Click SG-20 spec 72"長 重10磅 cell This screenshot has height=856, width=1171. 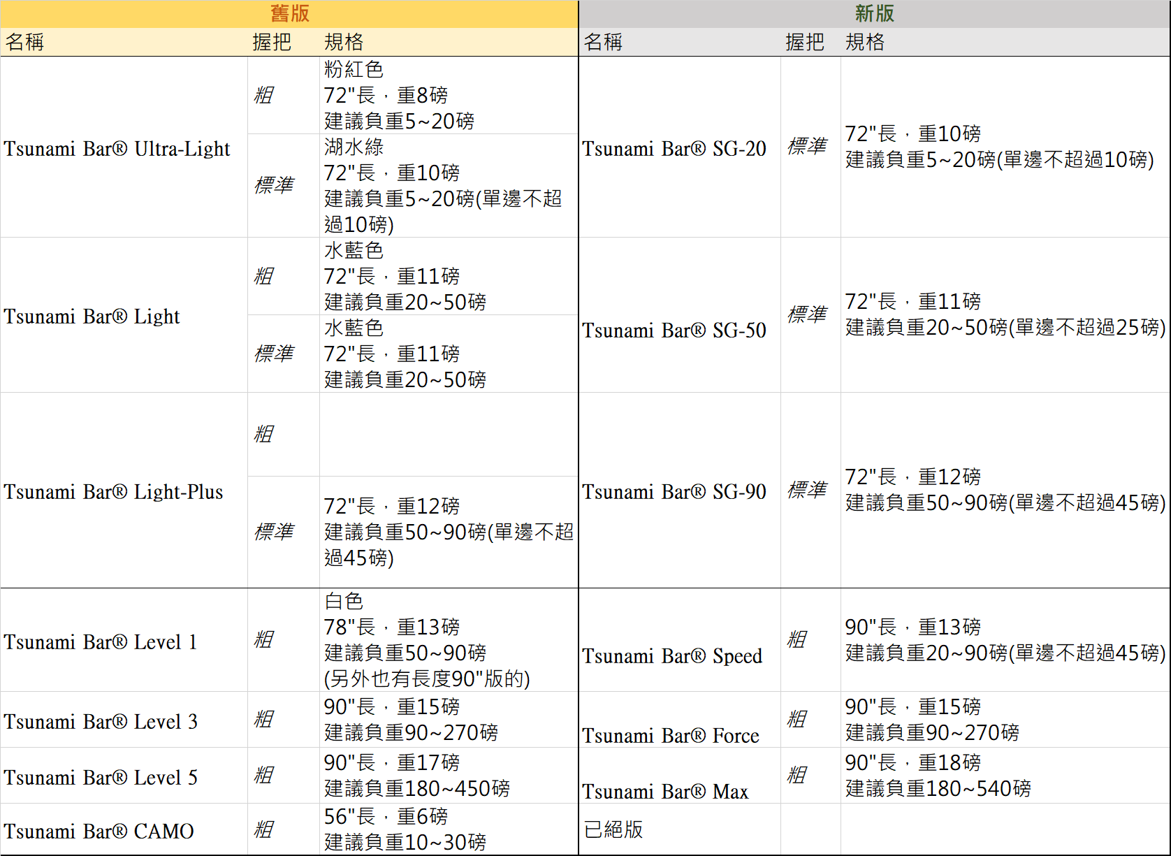coord(1005,147)
